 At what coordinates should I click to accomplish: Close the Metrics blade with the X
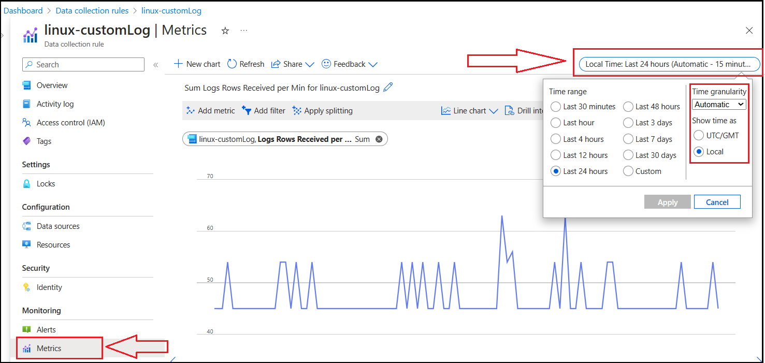(749, 31)
